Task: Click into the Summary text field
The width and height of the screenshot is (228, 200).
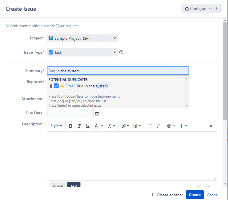Action: point(118,71)
